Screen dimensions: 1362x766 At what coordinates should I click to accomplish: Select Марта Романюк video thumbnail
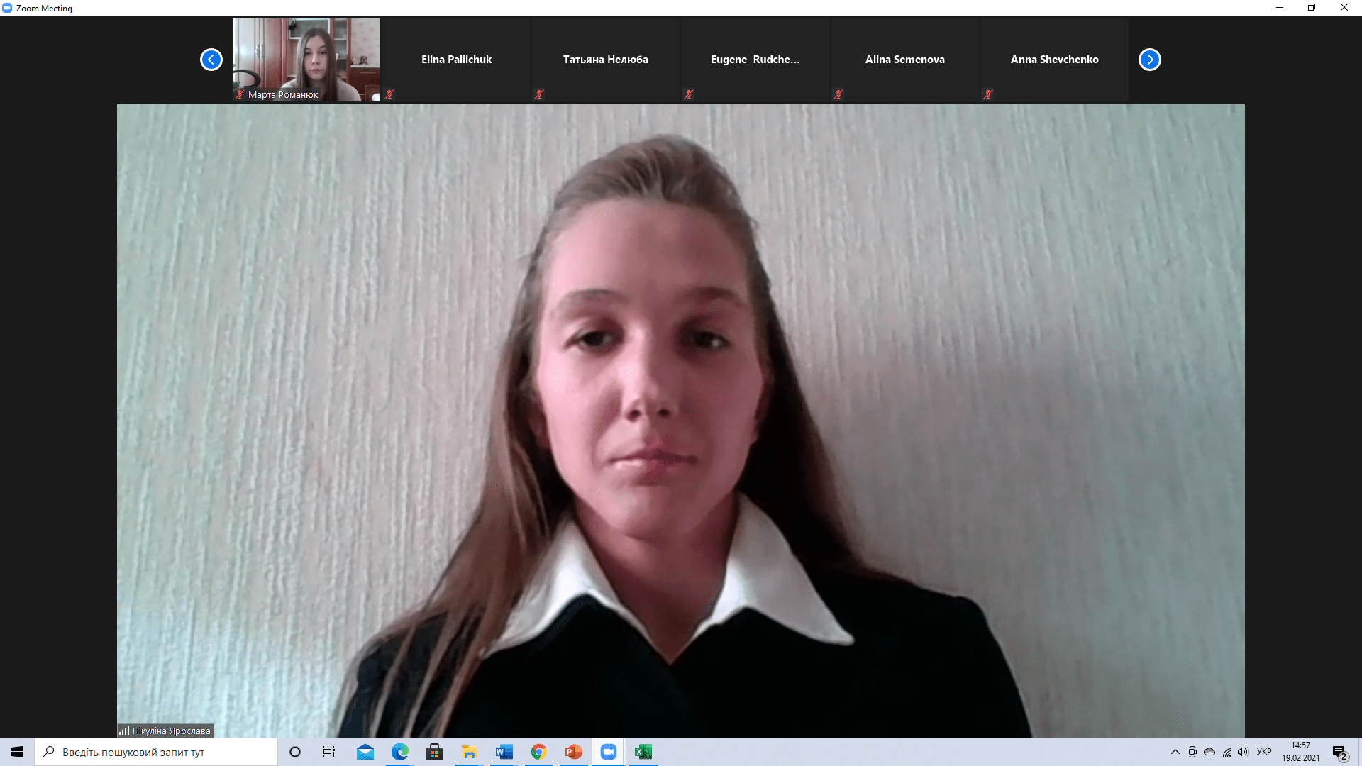pyautogui.click(x=306, y=60)
